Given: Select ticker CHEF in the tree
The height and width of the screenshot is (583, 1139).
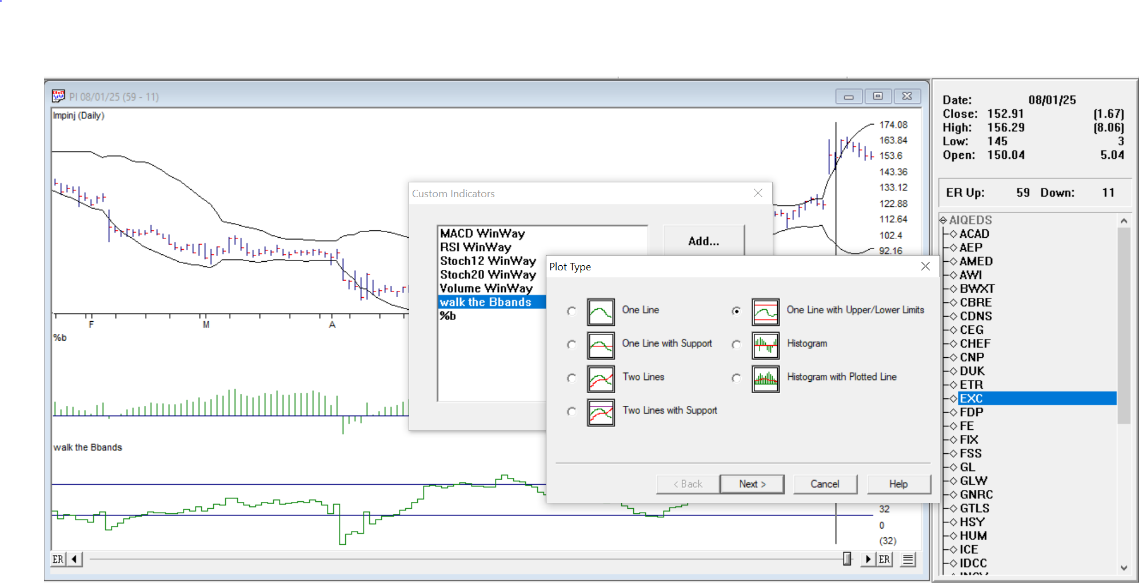Looking at the screenshot, I should tap(975, 344).
